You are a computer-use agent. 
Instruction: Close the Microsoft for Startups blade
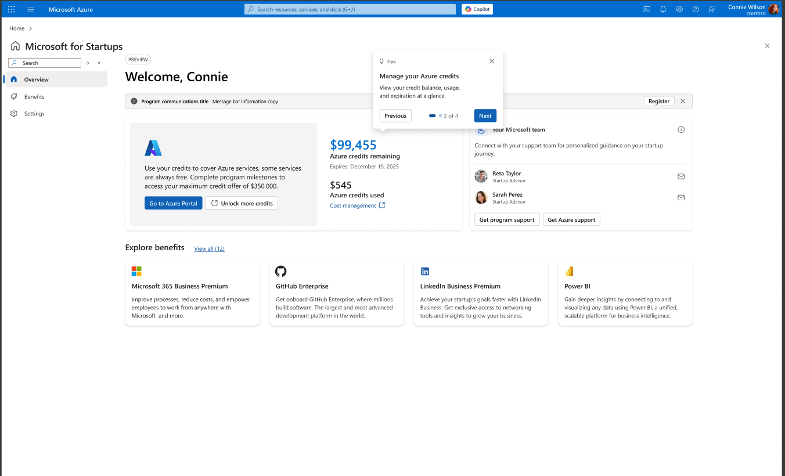(x=767, y=46)
